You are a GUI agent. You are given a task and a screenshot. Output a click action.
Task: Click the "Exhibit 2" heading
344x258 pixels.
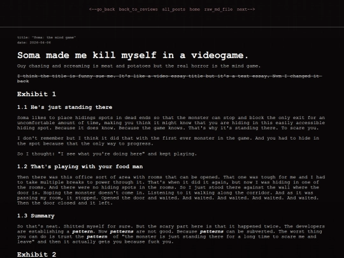(36, 254)
